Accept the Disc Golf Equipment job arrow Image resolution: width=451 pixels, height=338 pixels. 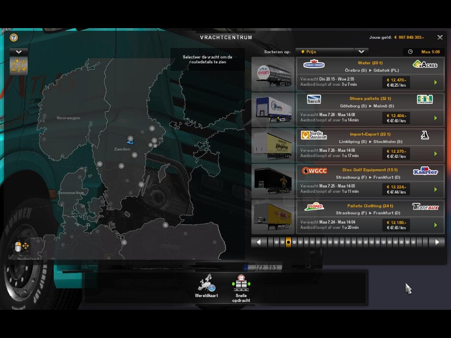point(436,189)
